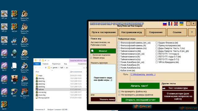Check Дары Смерти. Часть 1 (ru)
198x111 pixels.
157,48
